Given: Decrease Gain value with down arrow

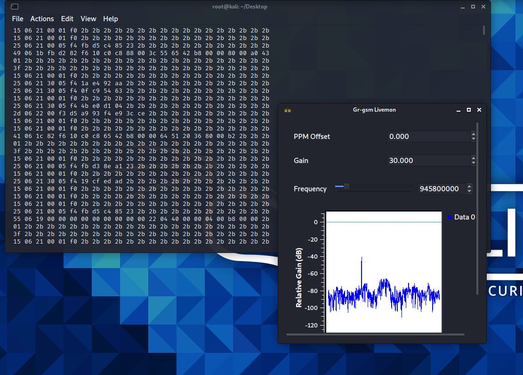Looking at the screenshot, I should pos(473,163).
